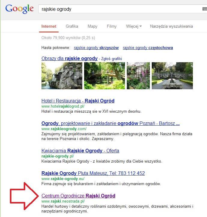
Task: Click the www.rajskieogrody.com URL text
Action: [x=64, y=129]
